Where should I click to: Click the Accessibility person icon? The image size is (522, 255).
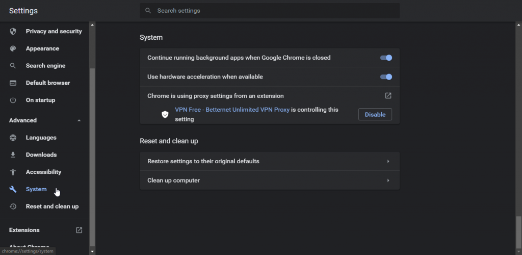click(13, 172)
